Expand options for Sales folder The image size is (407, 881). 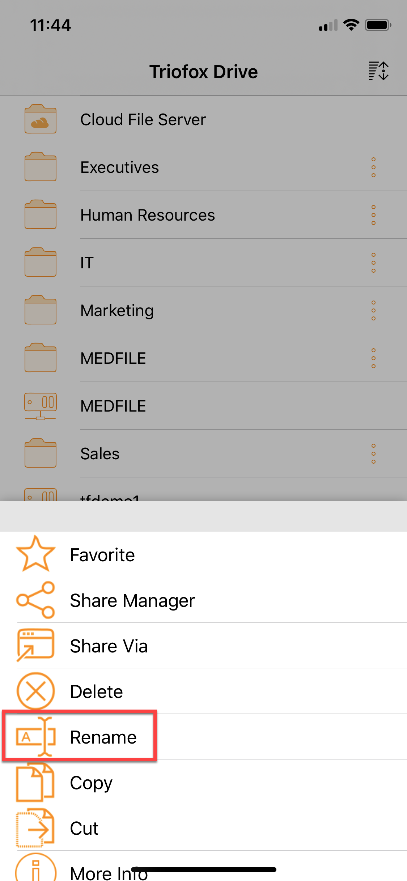coord(373,454)
